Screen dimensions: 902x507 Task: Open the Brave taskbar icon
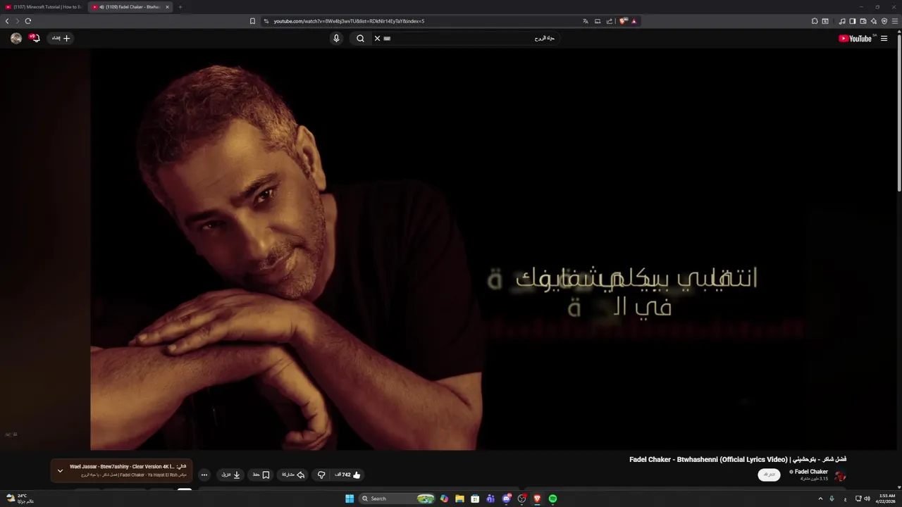[x=537, y=499]
